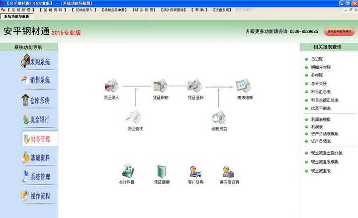Open the 期末结帐 period closing calendar icon

[x=244, y=86]
